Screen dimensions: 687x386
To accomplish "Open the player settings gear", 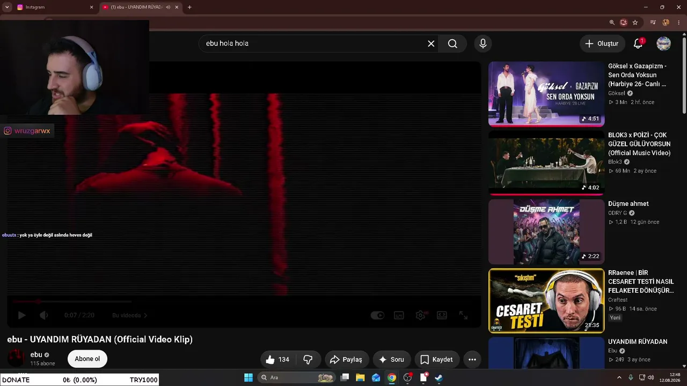I will pyautogui.click(x=421, y=315).
